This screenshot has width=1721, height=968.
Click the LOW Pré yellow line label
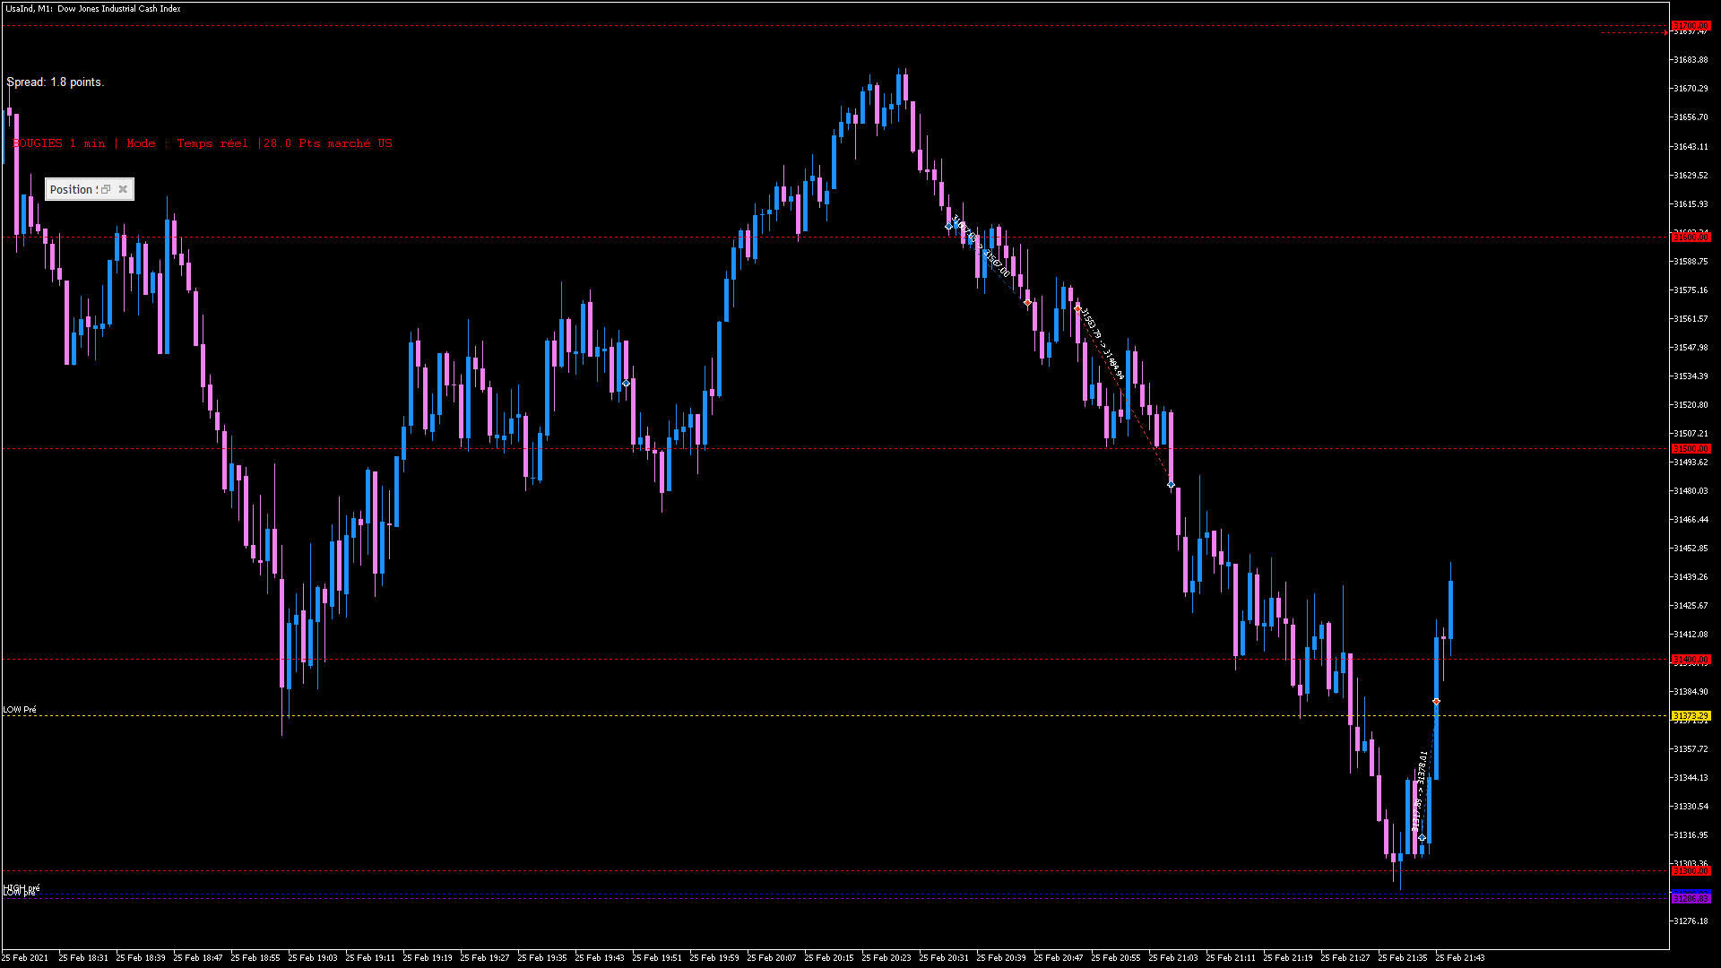(20, 709)
